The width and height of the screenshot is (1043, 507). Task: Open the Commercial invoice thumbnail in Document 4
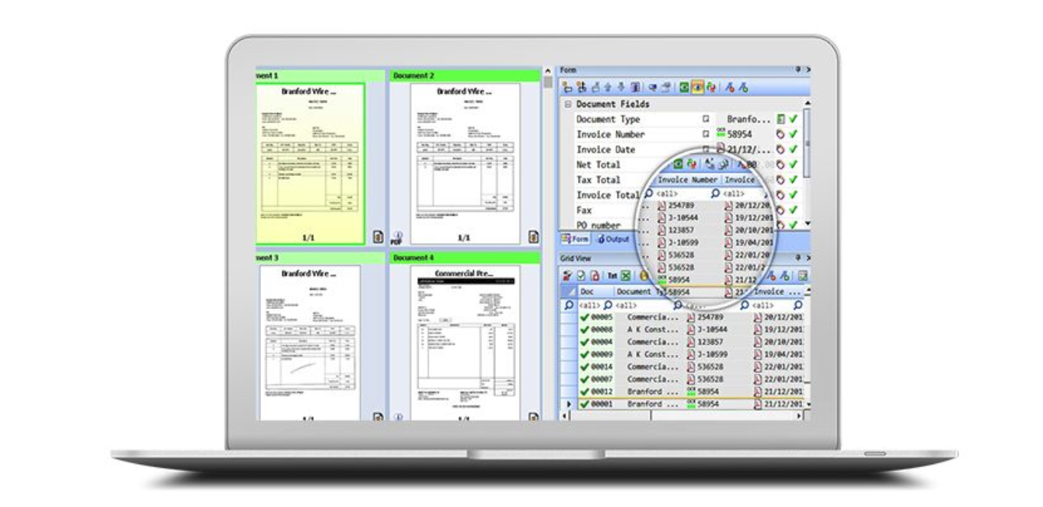click(465, 343)
